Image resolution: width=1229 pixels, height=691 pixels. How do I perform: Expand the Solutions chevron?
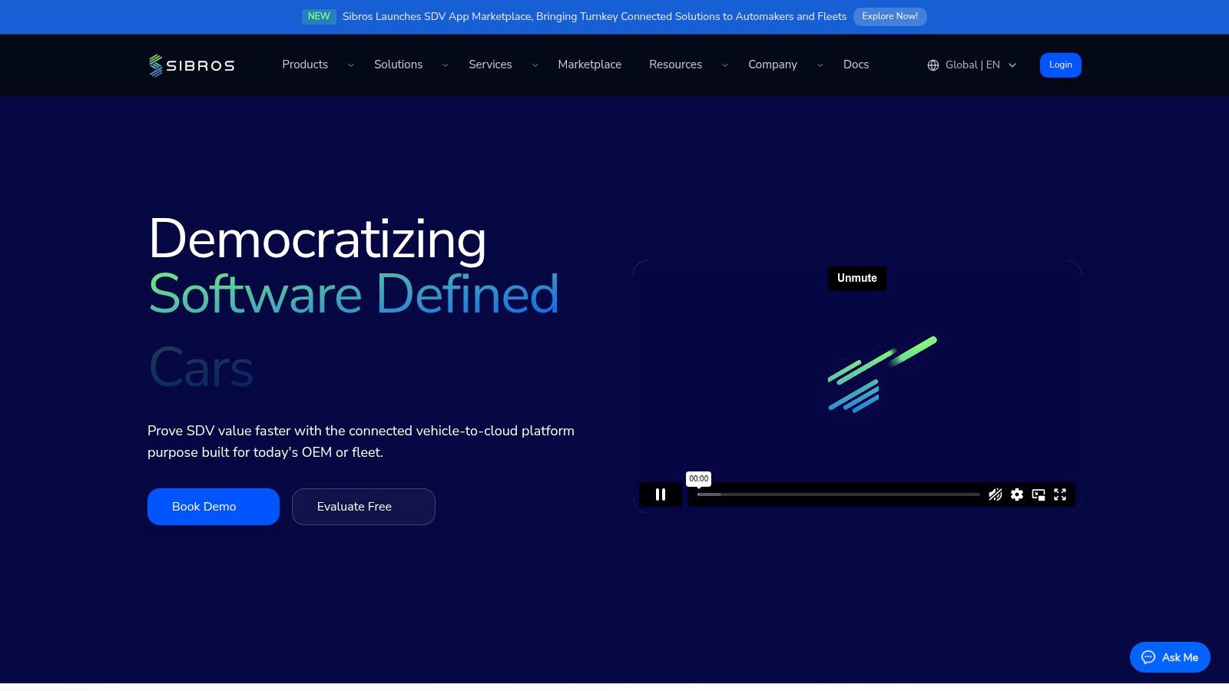click(446, 65)
